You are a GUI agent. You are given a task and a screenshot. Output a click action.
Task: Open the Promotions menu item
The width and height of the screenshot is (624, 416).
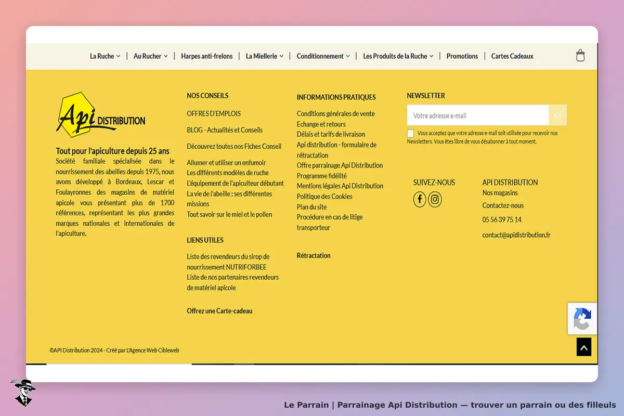pos(462,56)
